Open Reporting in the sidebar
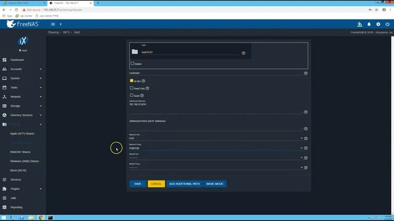The height and width of the screenshot is (221, 394). [23, 207]
